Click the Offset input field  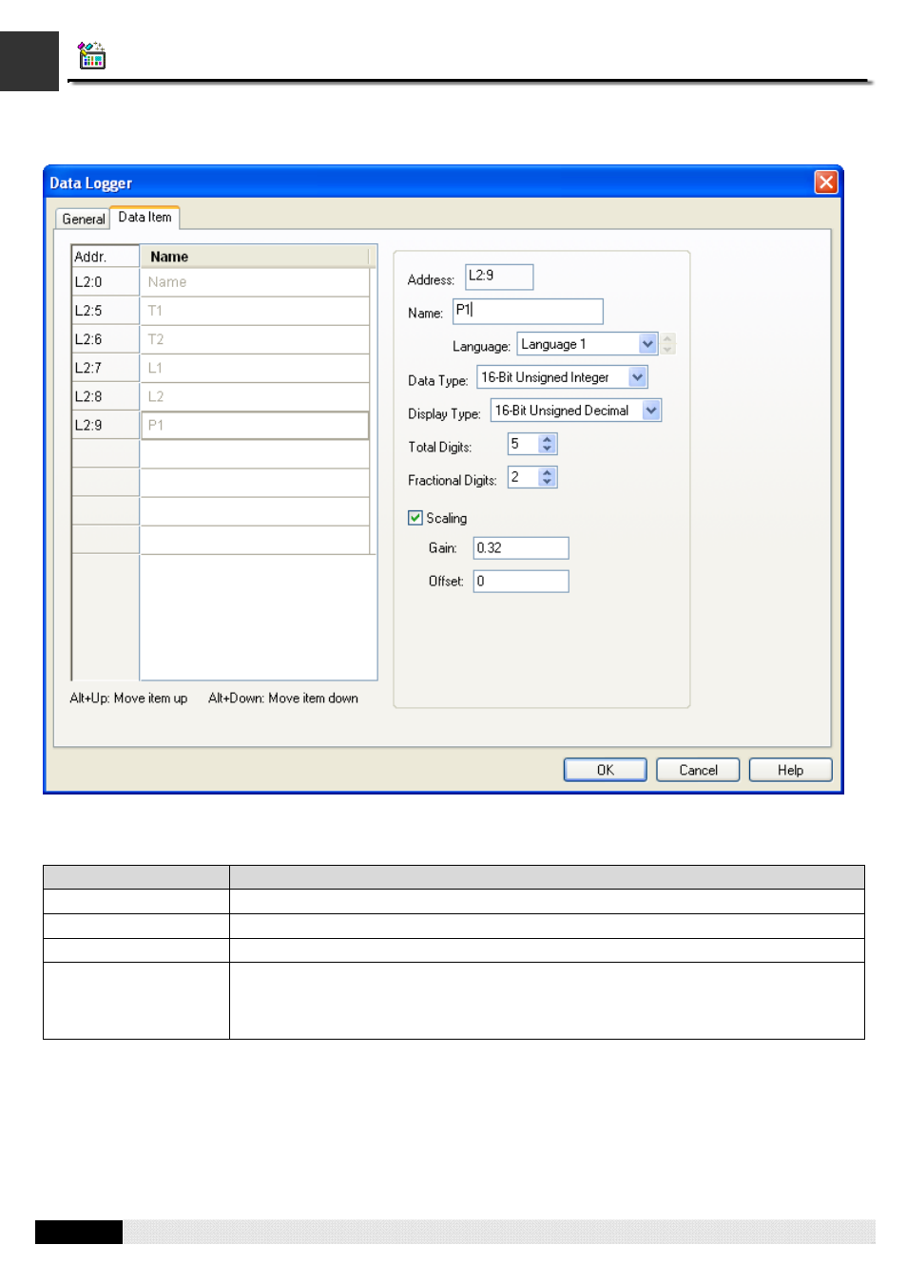521,582
